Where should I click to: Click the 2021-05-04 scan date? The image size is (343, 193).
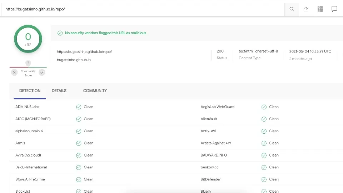tap(310, 51)
